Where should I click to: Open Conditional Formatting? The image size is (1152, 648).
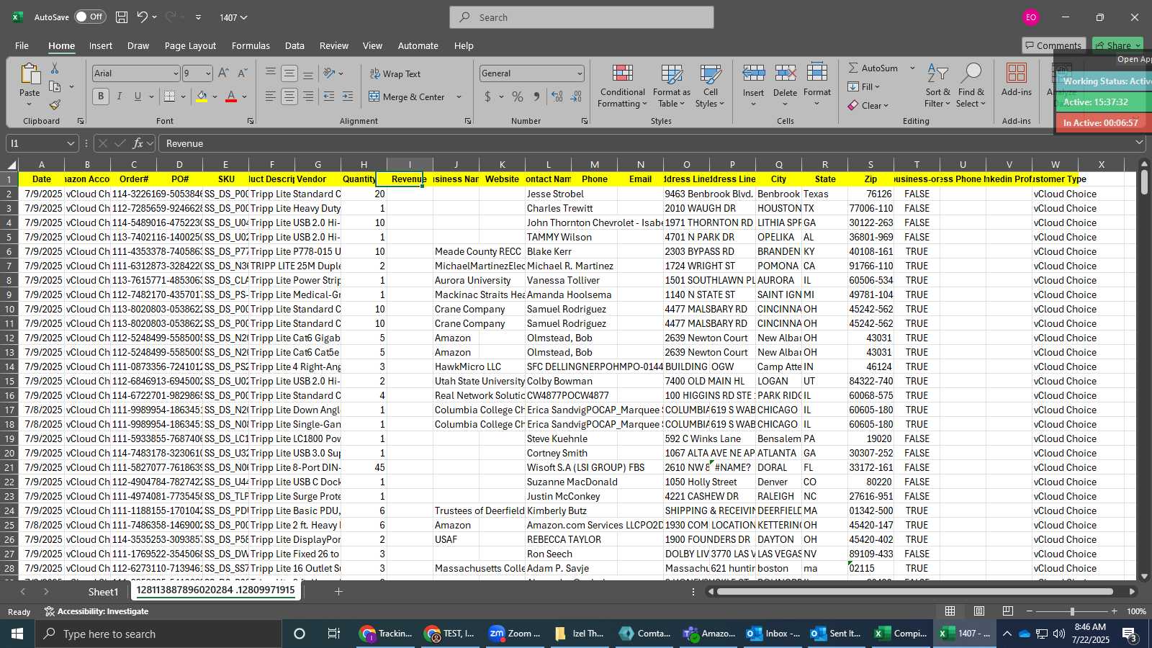[623, 86]
